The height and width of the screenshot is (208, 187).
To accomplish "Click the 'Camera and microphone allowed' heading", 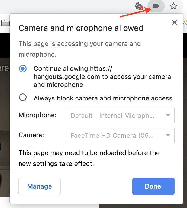I will pos(81,28).
